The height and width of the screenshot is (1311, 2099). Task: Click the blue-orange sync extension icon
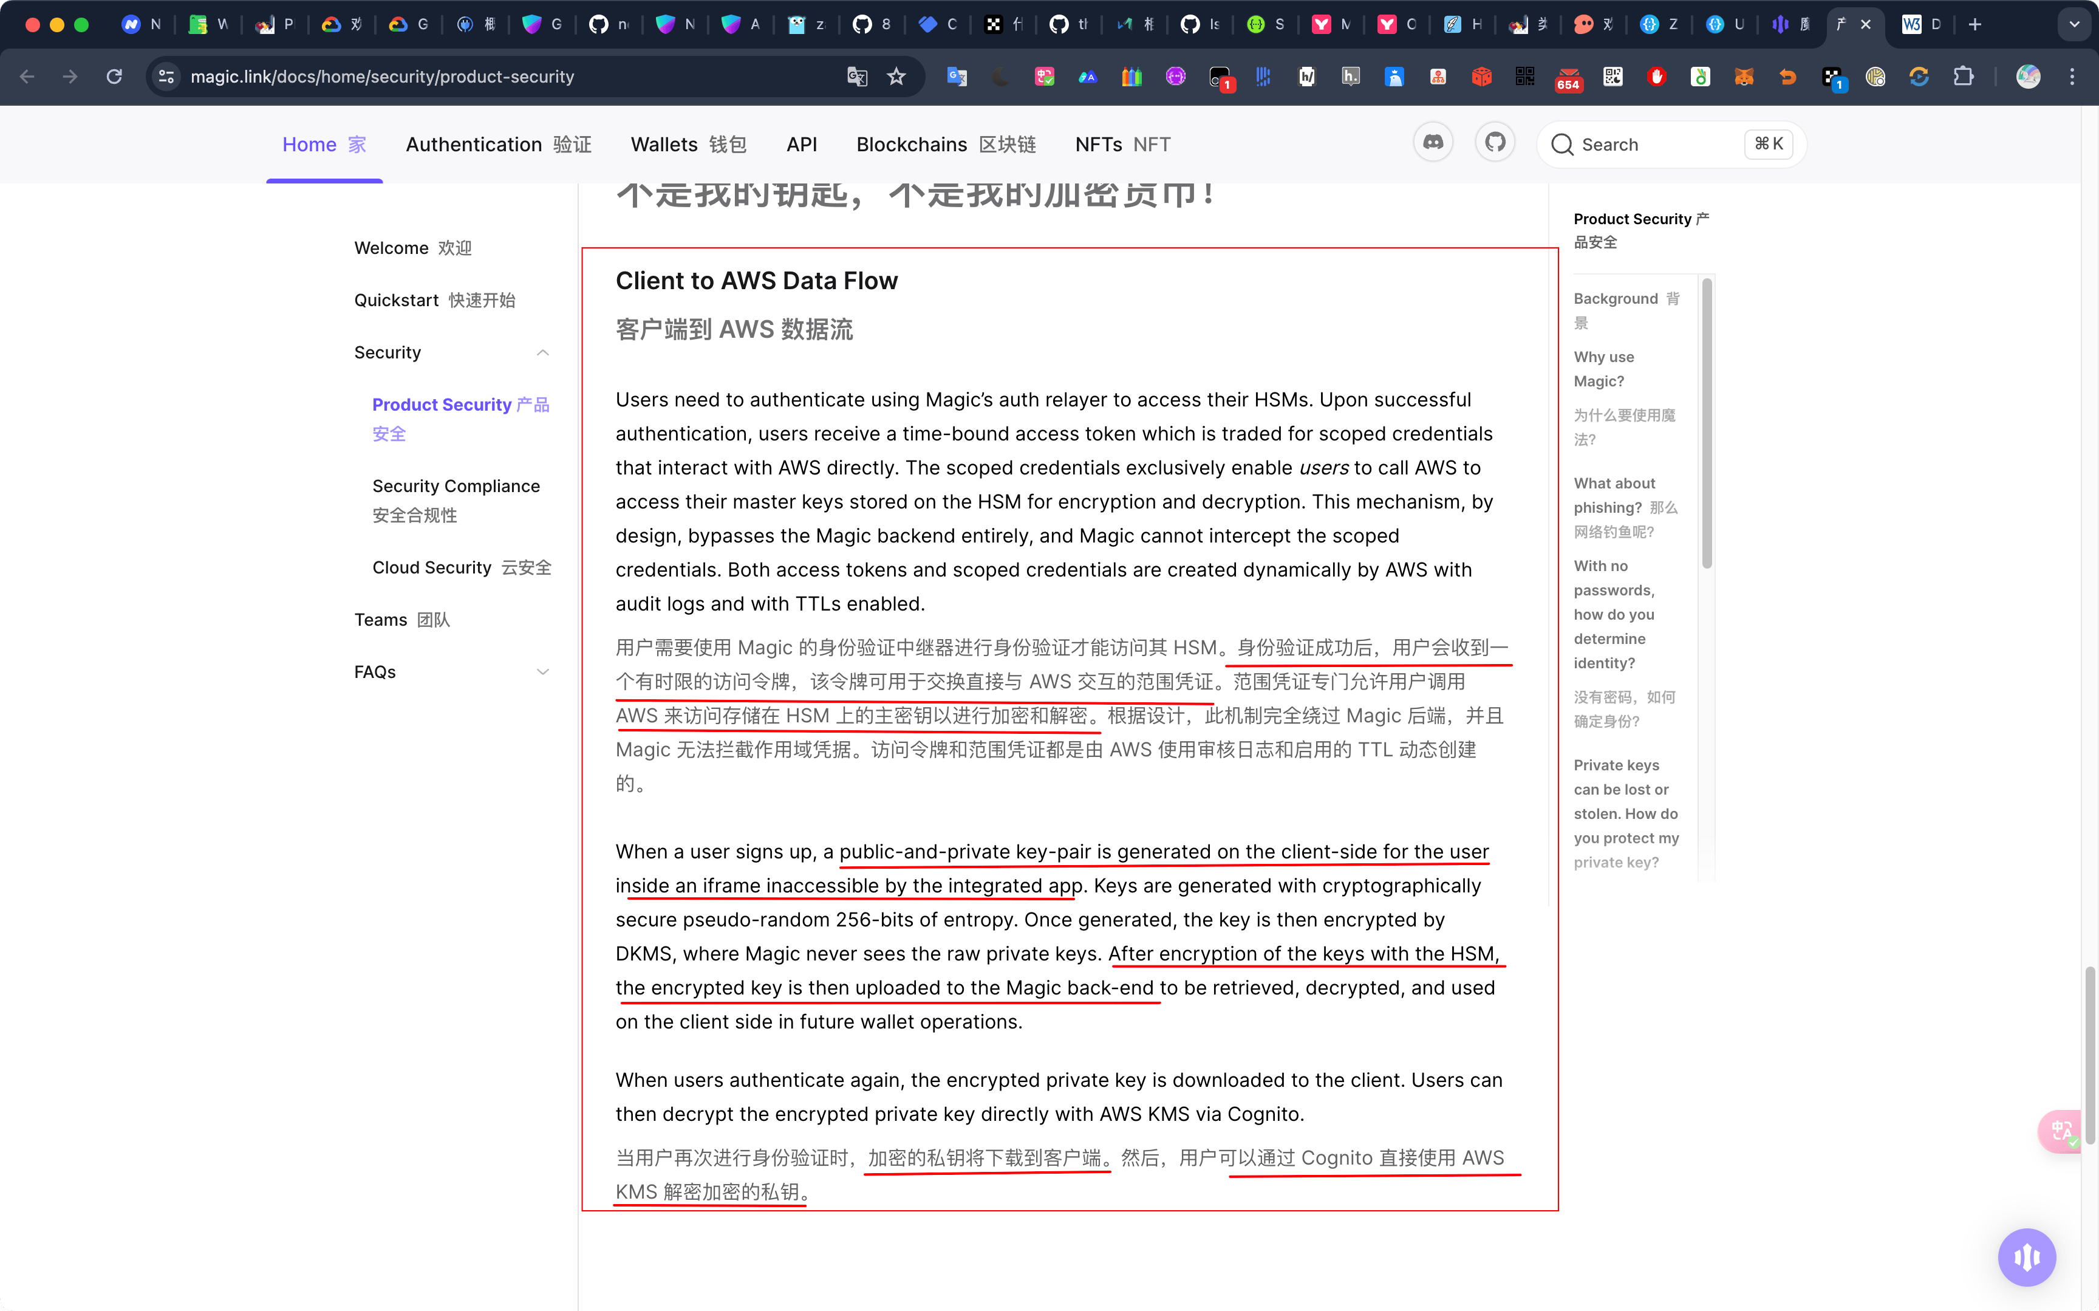click(1919, 77)
